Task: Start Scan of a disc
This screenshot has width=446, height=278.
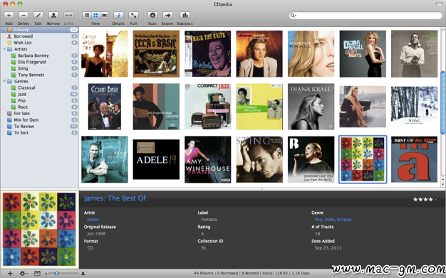Action: pyautogui.click(x=152, y=16)
